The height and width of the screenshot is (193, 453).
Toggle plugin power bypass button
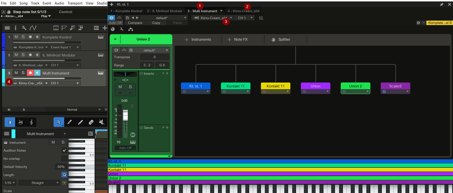(111, 18)
